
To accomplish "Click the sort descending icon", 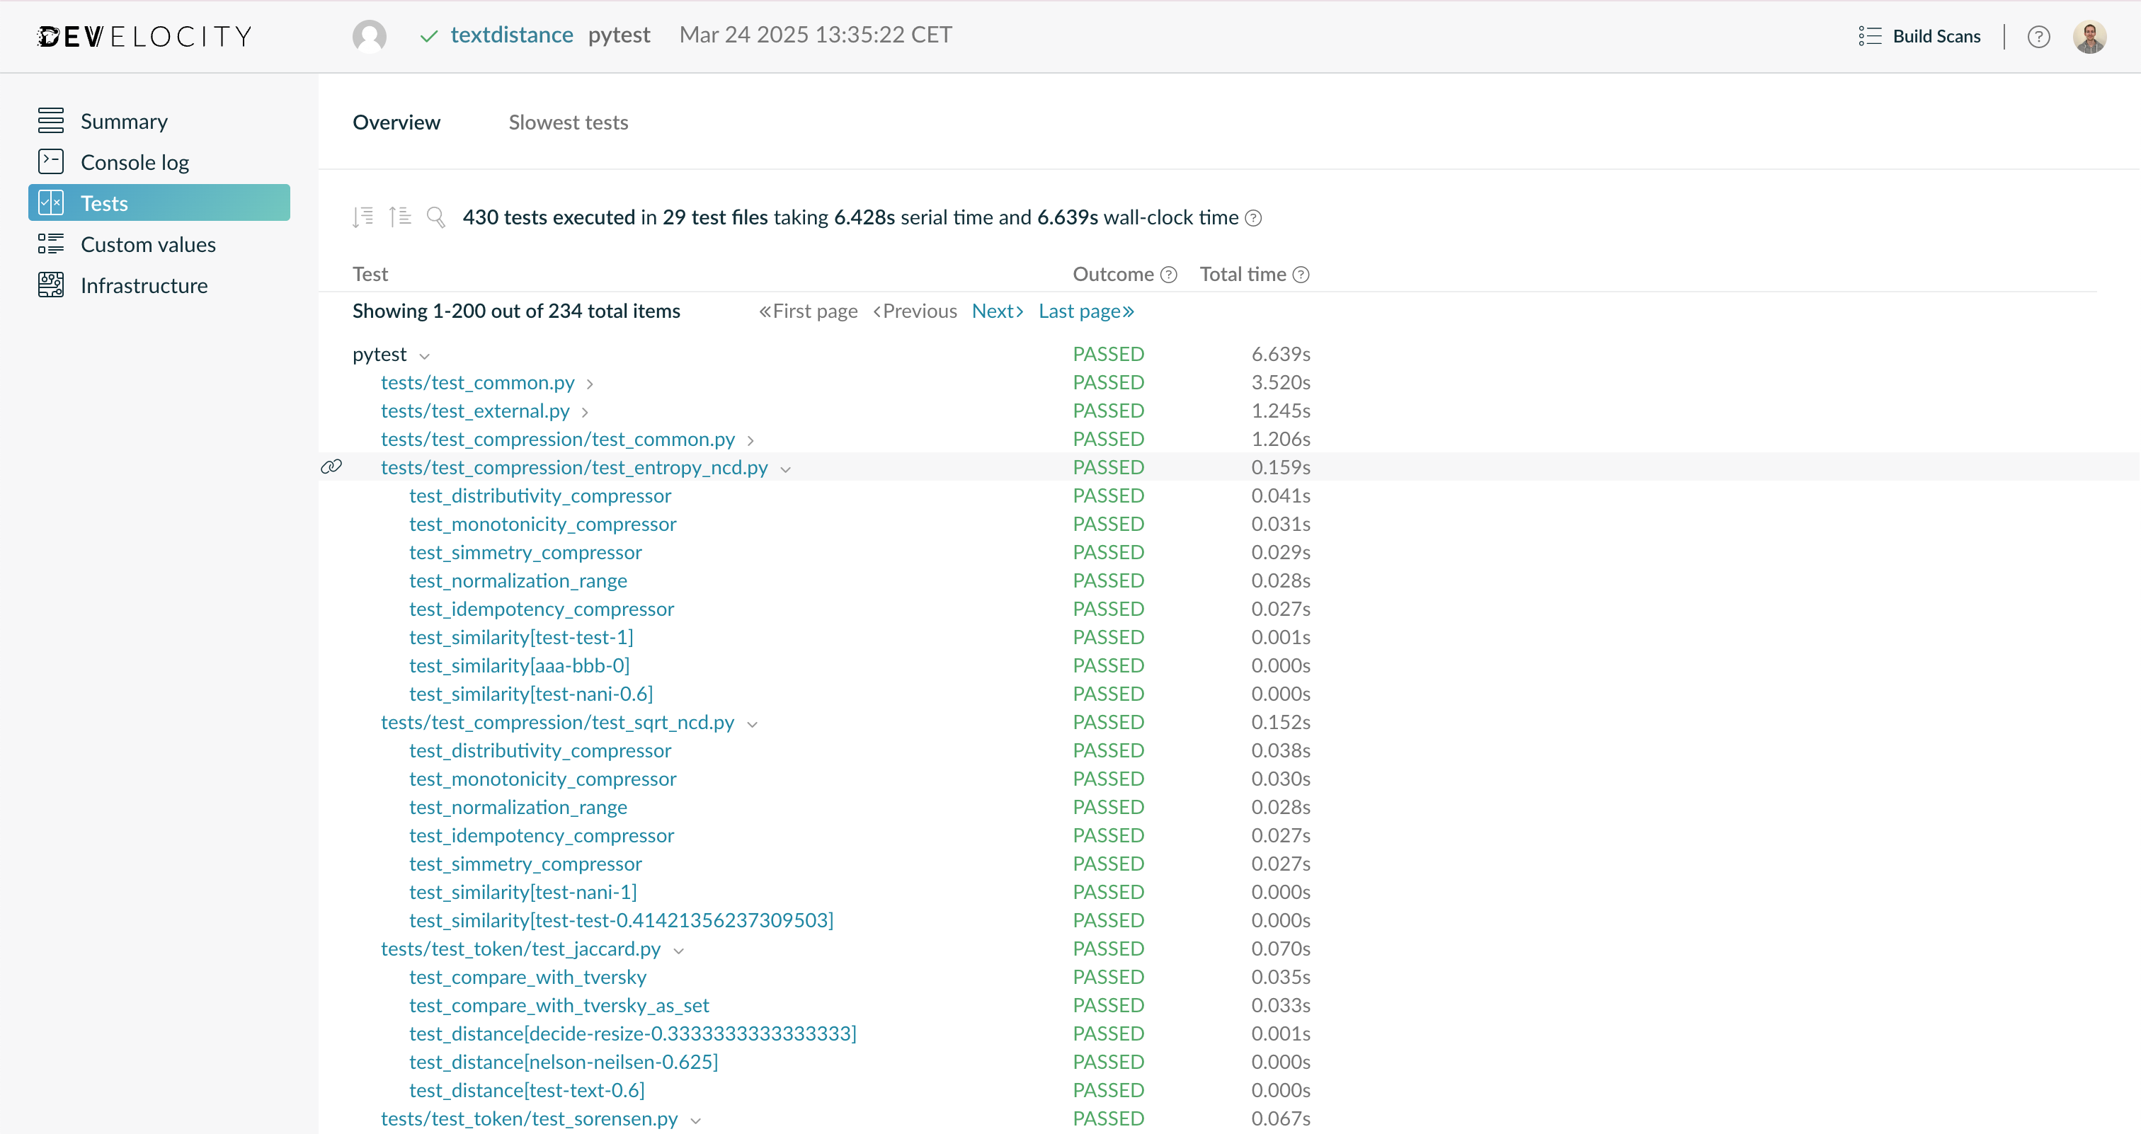I will [x=362, y=216].
